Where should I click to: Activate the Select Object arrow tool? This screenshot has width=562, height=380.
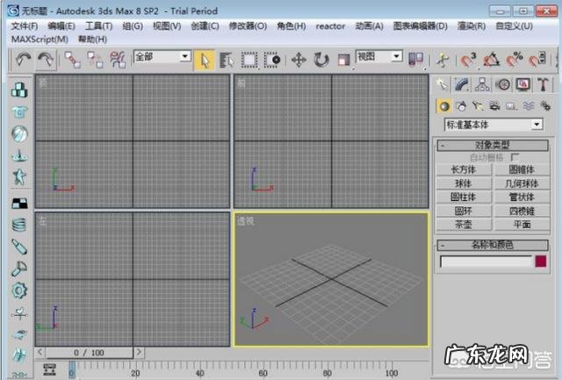(x=205, y=59)
